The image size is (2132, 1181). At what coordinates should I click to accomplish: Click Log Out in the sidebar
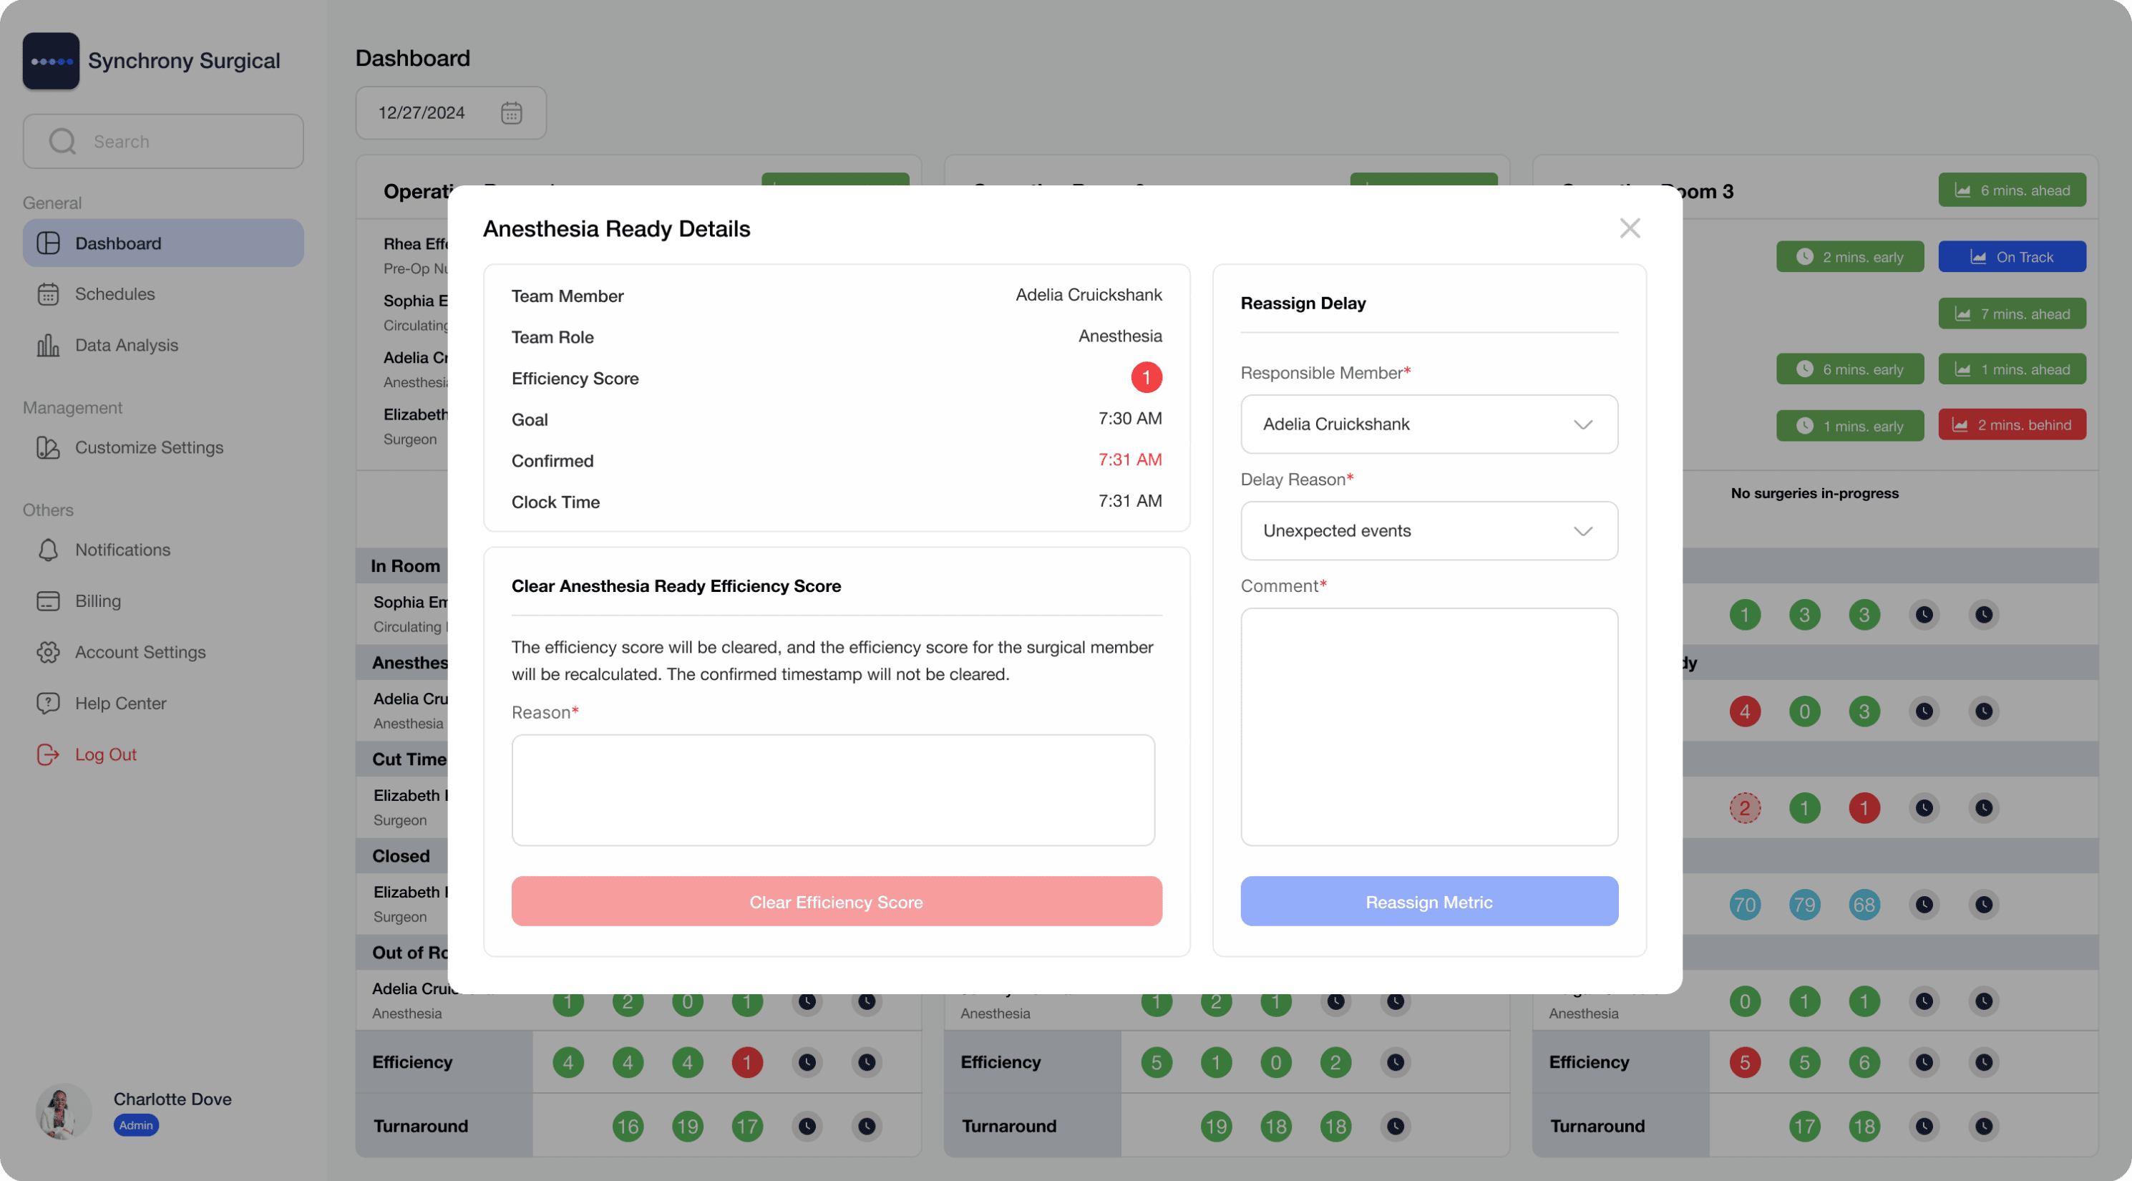tap(105, 755)
